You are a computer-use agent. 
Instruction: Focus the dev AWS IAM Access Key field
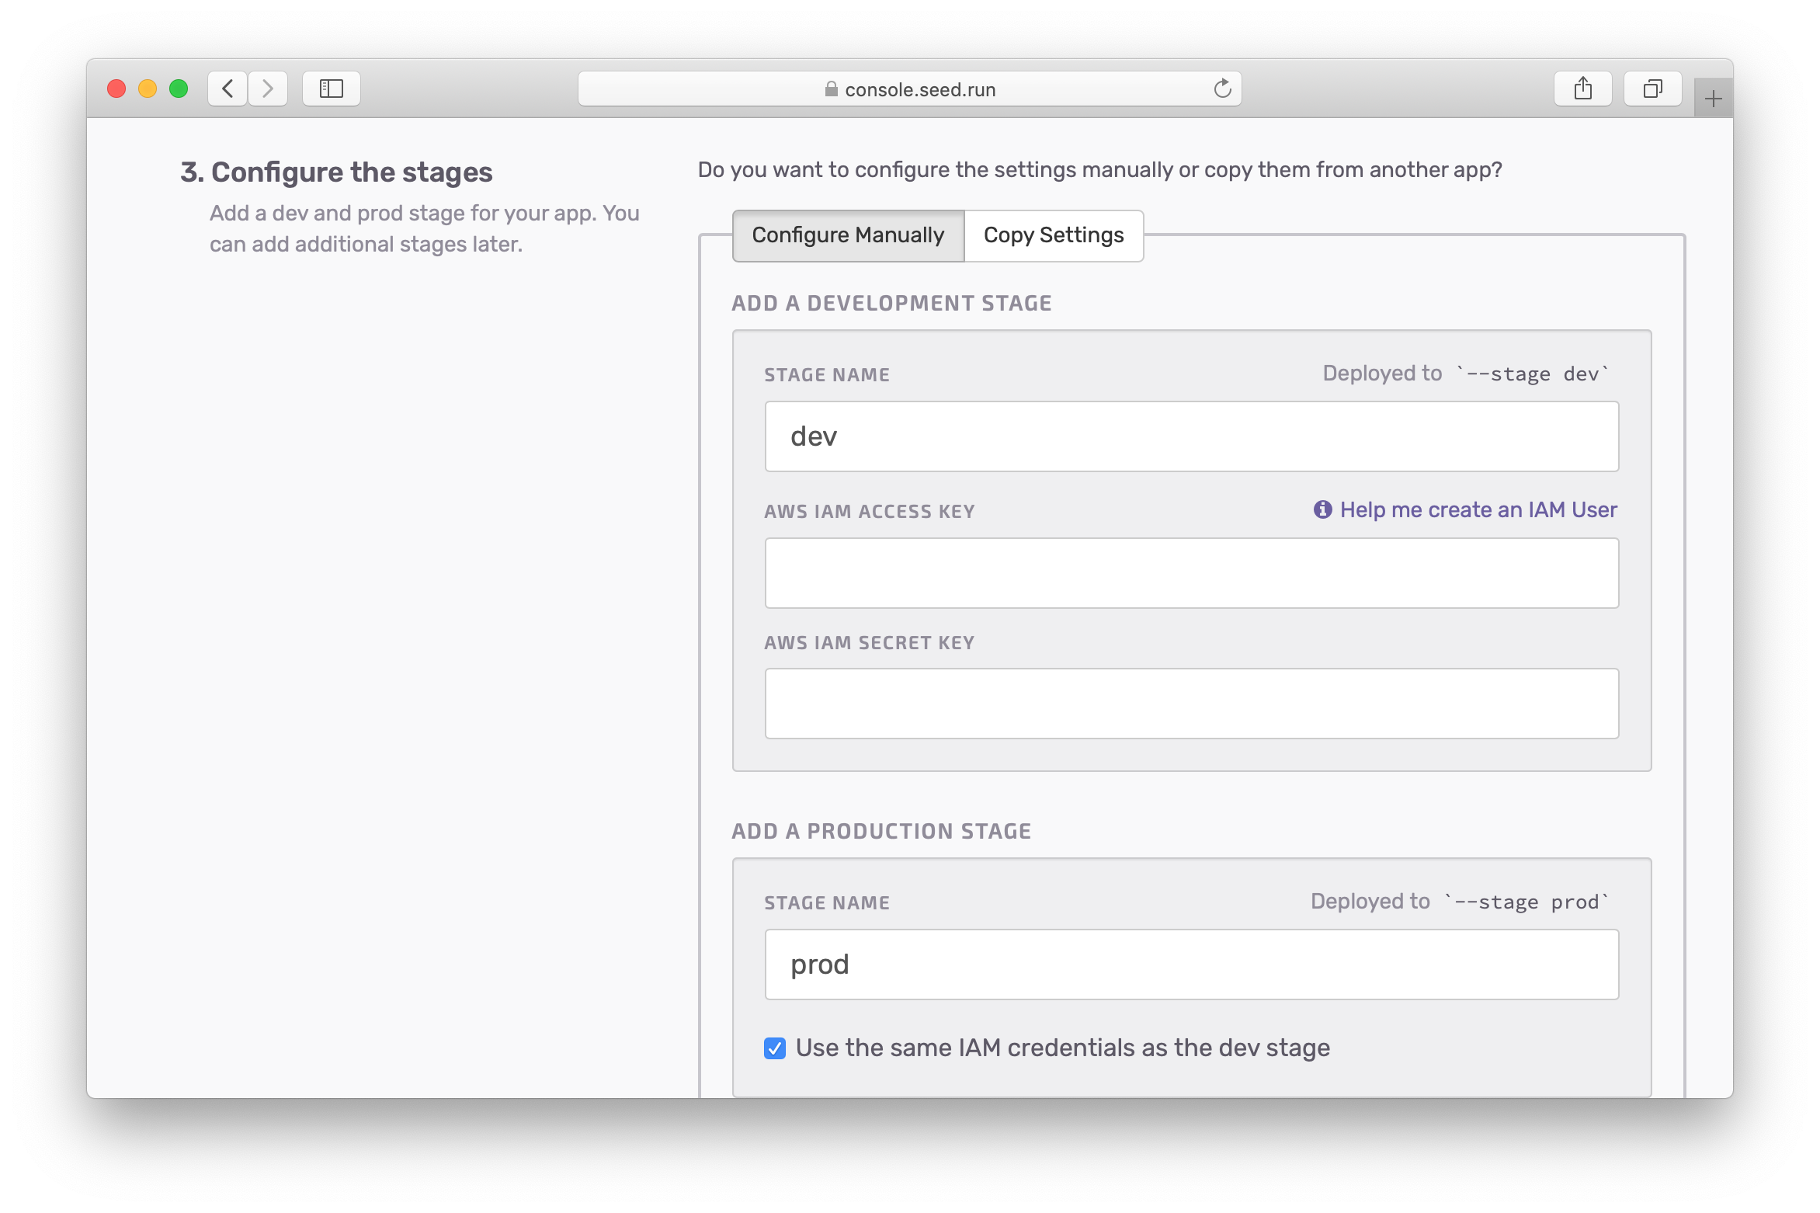point(1191,573)
